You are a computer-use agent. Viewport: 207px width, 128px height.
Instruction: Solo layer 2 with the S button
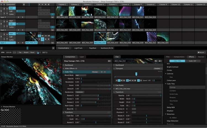4,26
